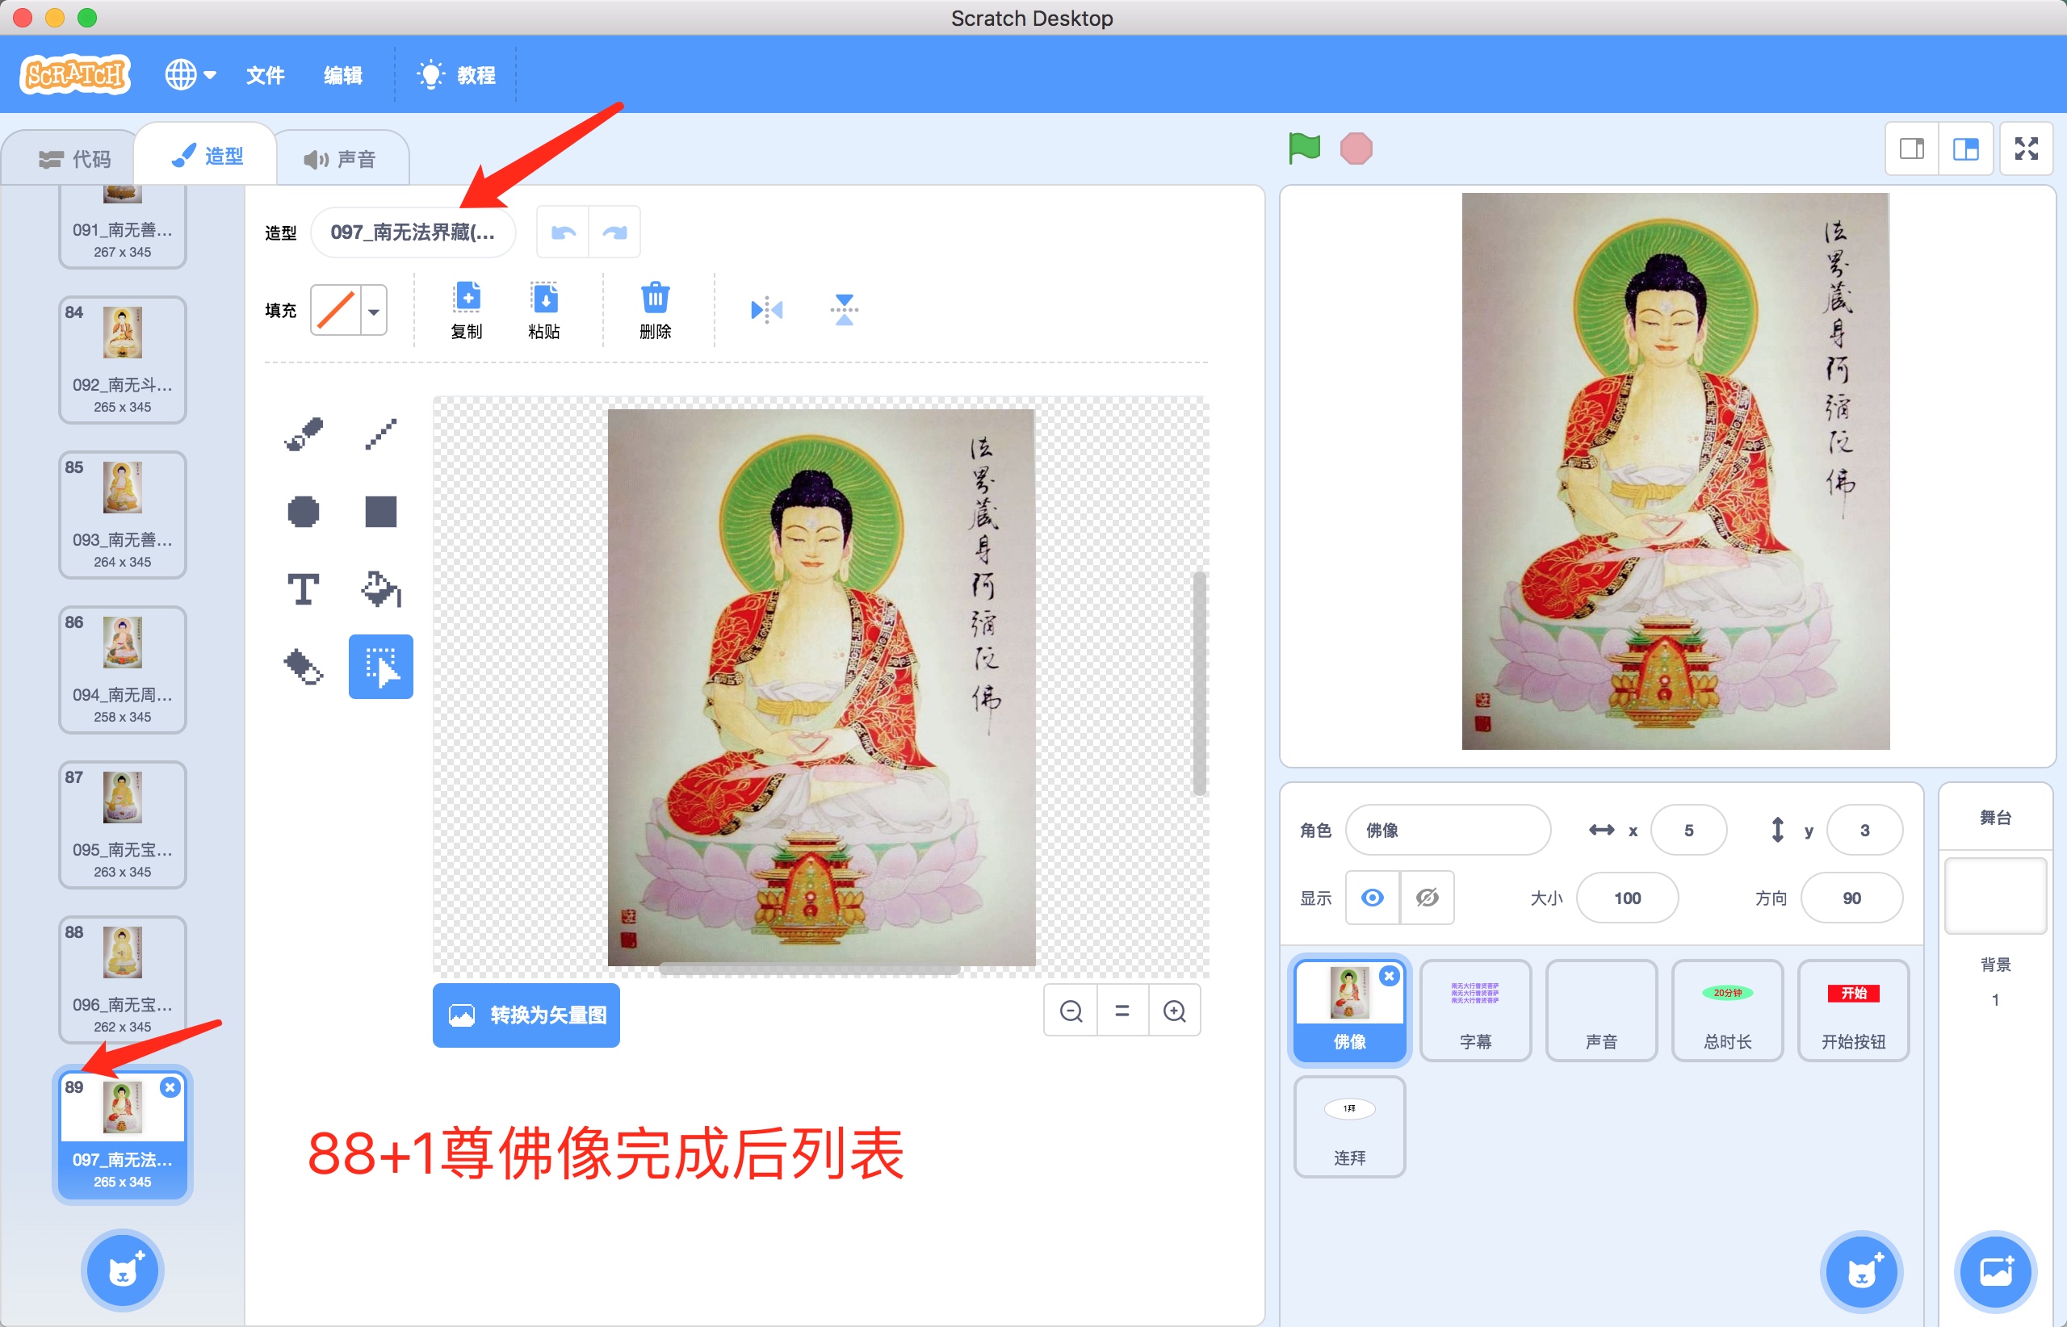Image resolution: width=2067 pixels, height=1327 pixels.
Task: Select the Fill bucket tool
Action: click(x=380, y=589)
